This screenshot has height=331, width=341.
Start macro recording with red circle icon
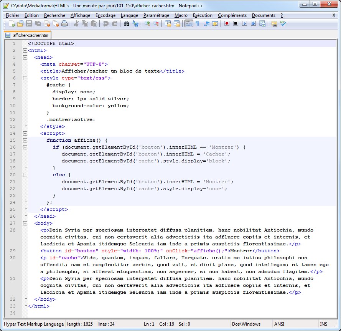227,24
